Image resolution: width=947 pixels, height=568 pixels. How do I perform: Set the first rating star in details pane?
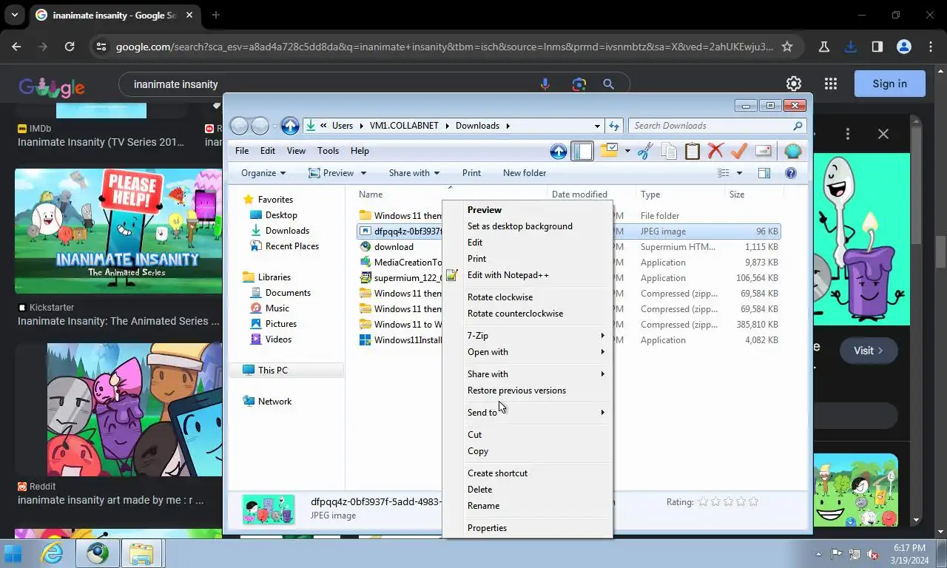[704, 501]
